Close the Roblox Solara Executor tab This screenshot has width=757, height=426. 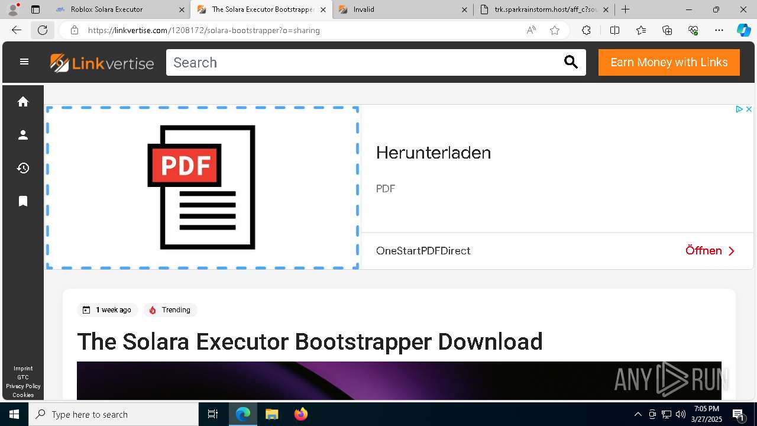pyautogui.click(x=181, y=9)
